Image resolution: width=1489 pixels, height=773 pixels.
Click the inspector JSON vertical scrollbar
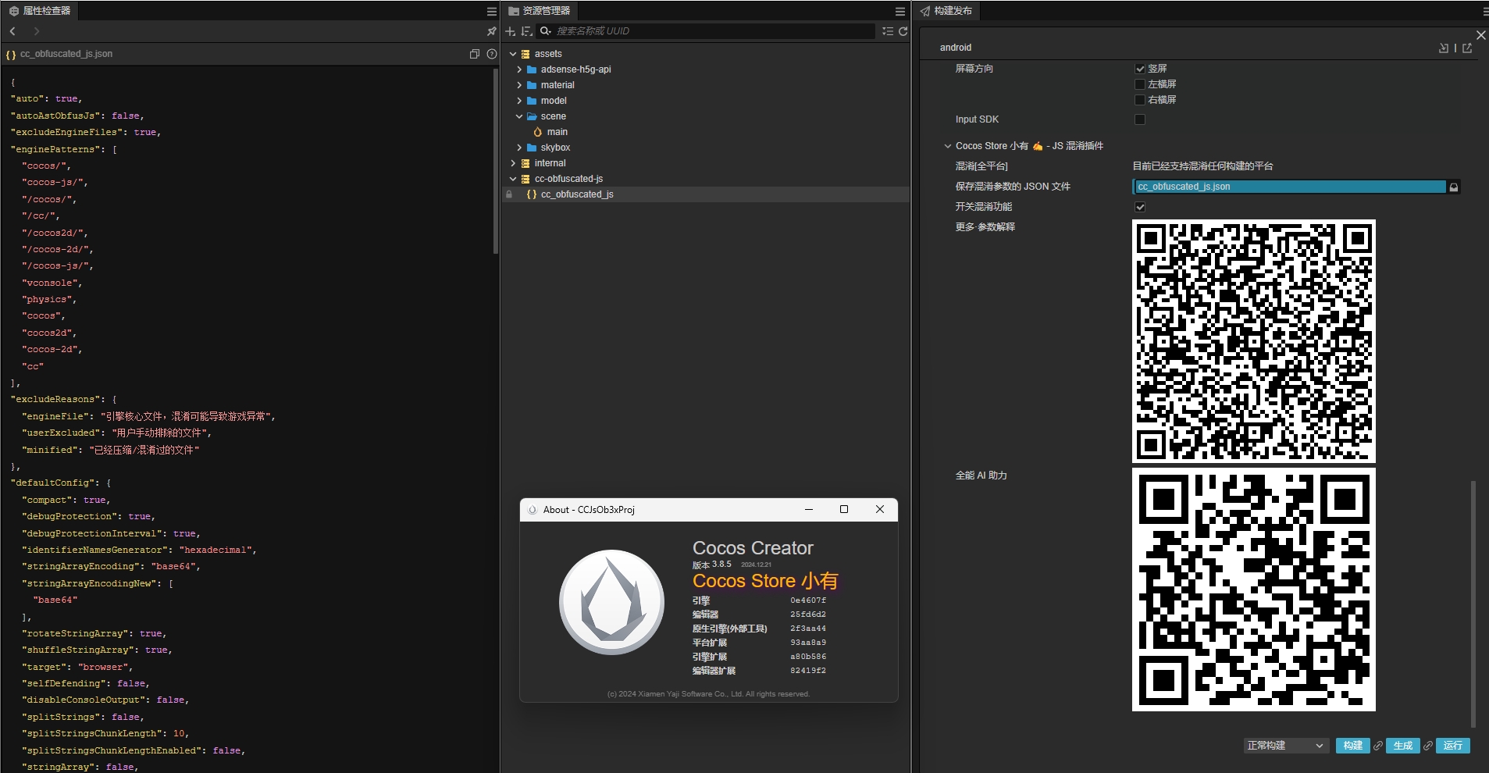coord(496,162)
